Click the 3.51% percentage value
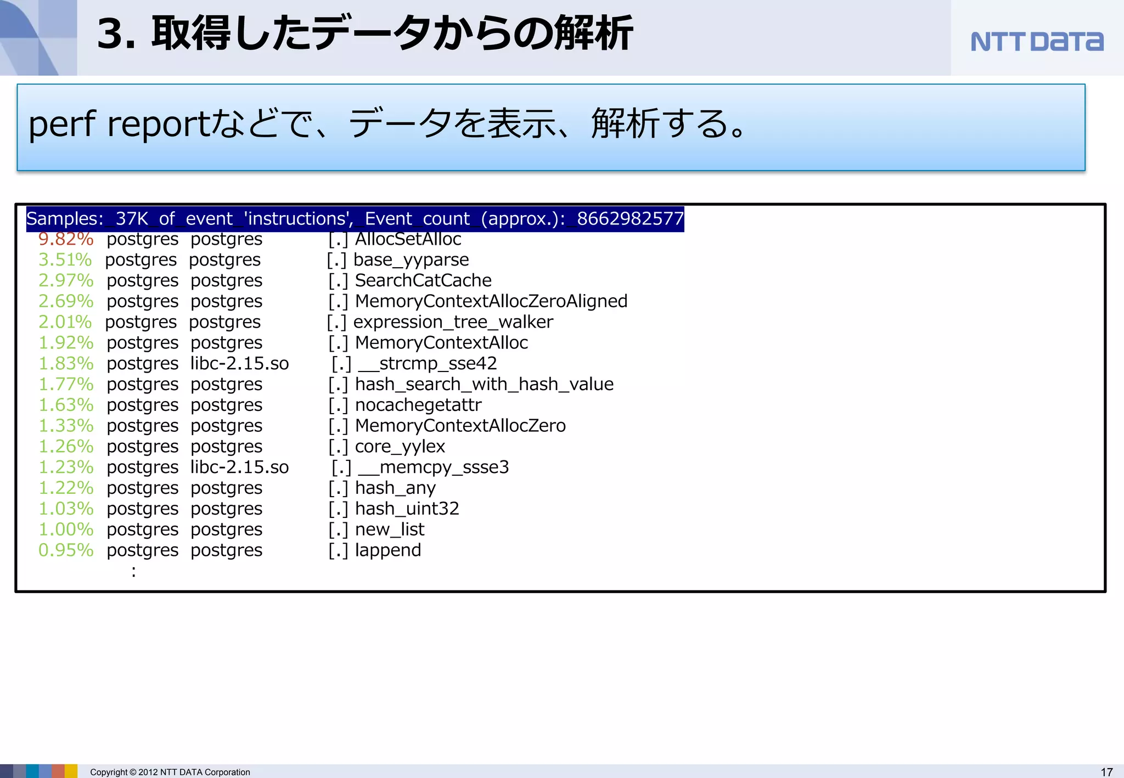The height and width of the screenshot is (778, 1124). [65, 260]
